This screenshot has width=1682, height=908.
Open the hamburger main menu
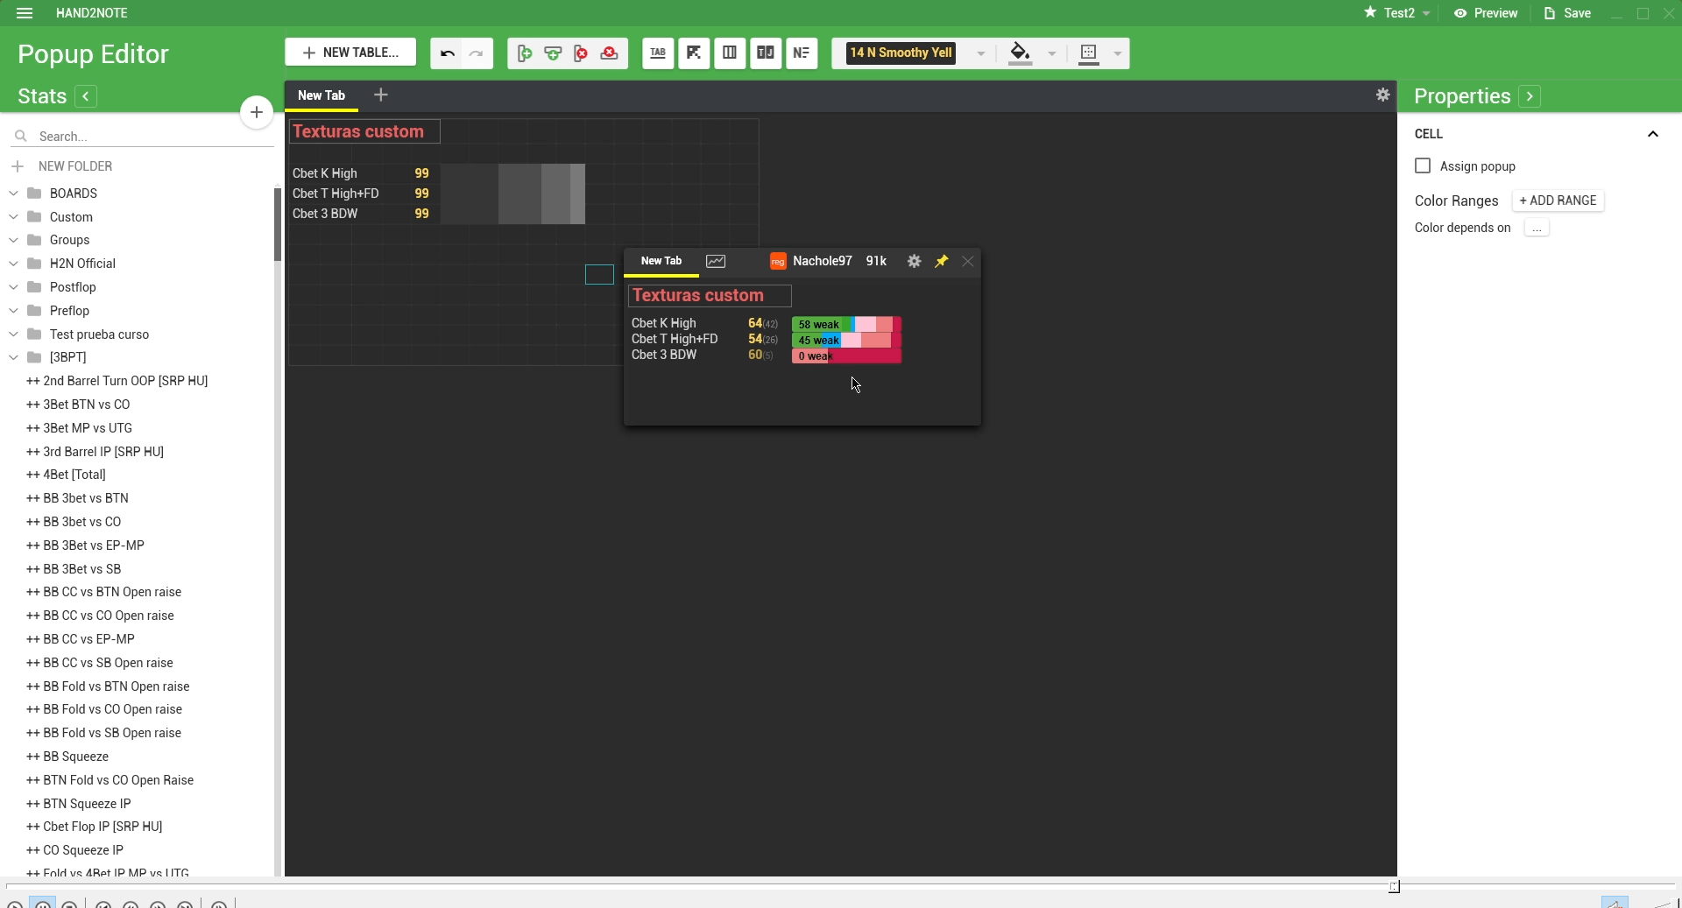click(x=25, y=13)
